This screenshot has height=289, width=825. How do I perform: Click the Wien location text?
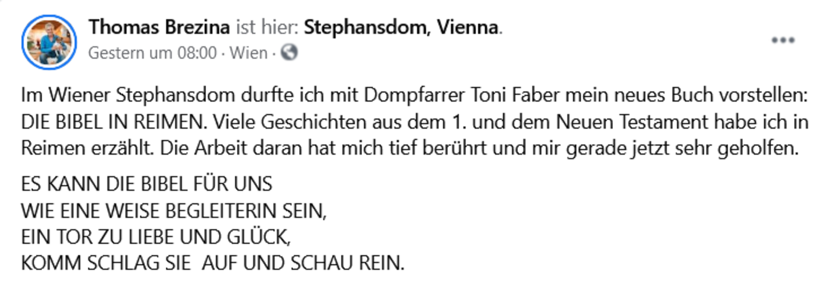click(x=249, y=53)
